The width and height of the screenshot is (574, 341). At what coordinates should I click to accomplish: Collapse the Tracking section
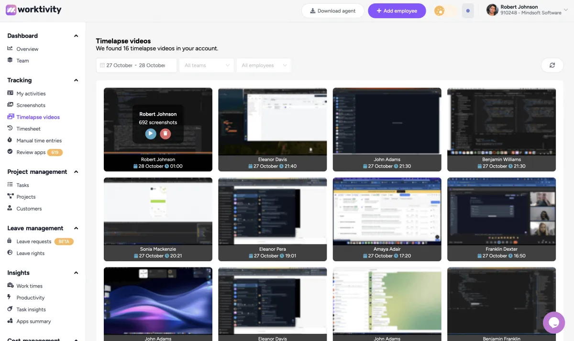tap(76, 80)
